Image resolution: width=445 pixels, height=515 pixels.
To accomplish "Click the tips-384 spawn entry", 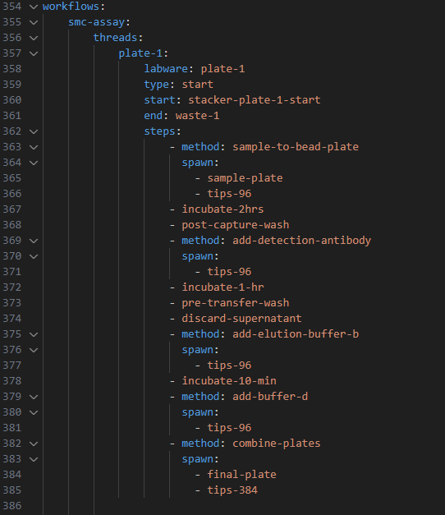I will click(232, 490).
